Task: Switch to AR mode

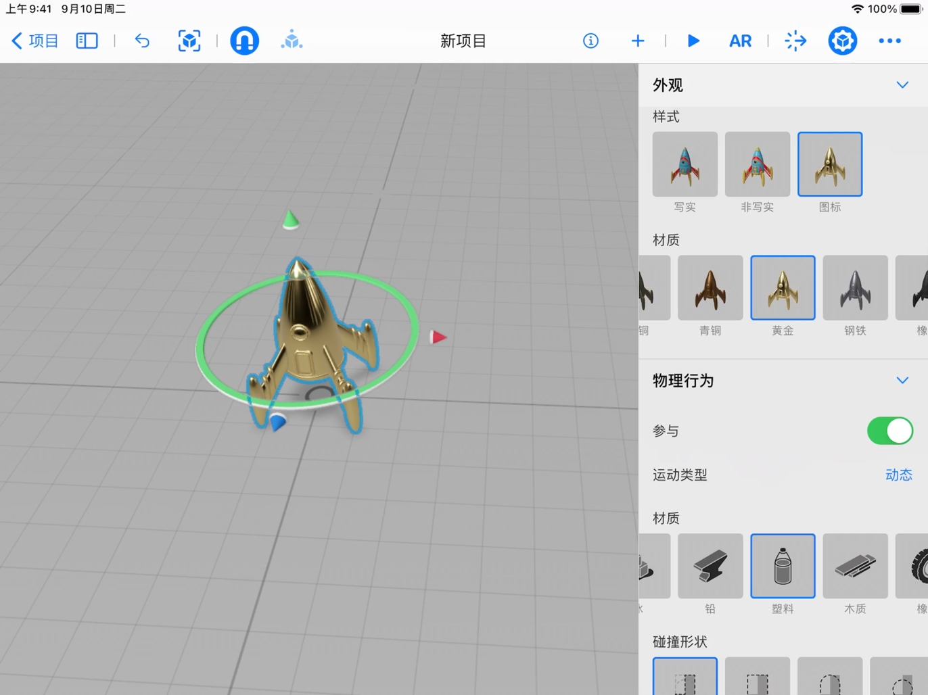Action: (740, 41)
